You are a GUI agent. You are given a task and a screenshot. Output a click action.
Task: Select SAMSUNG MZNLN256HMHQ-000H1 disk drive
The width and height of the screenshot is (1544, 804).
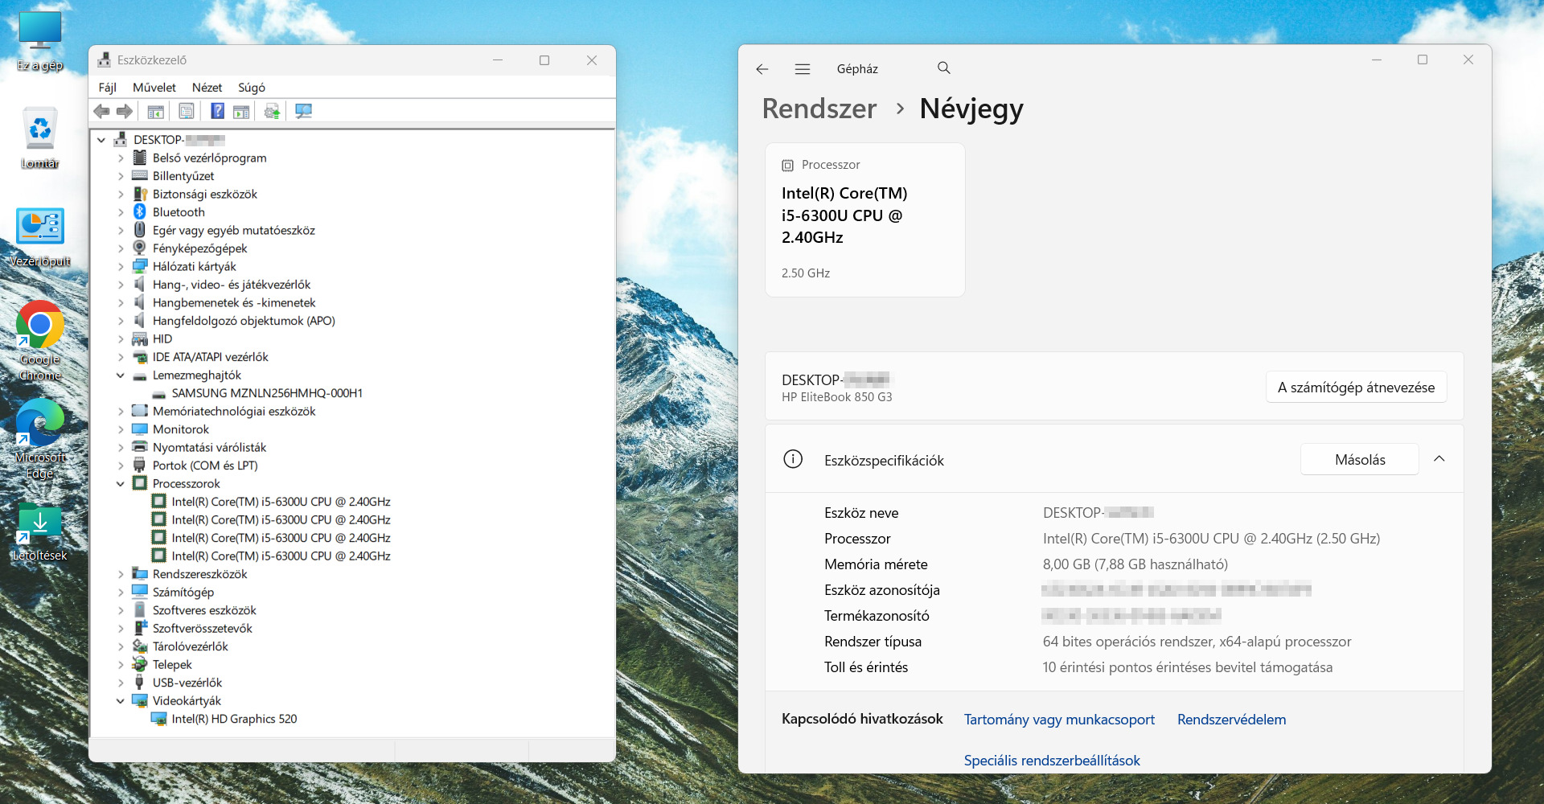pos(267,393)
